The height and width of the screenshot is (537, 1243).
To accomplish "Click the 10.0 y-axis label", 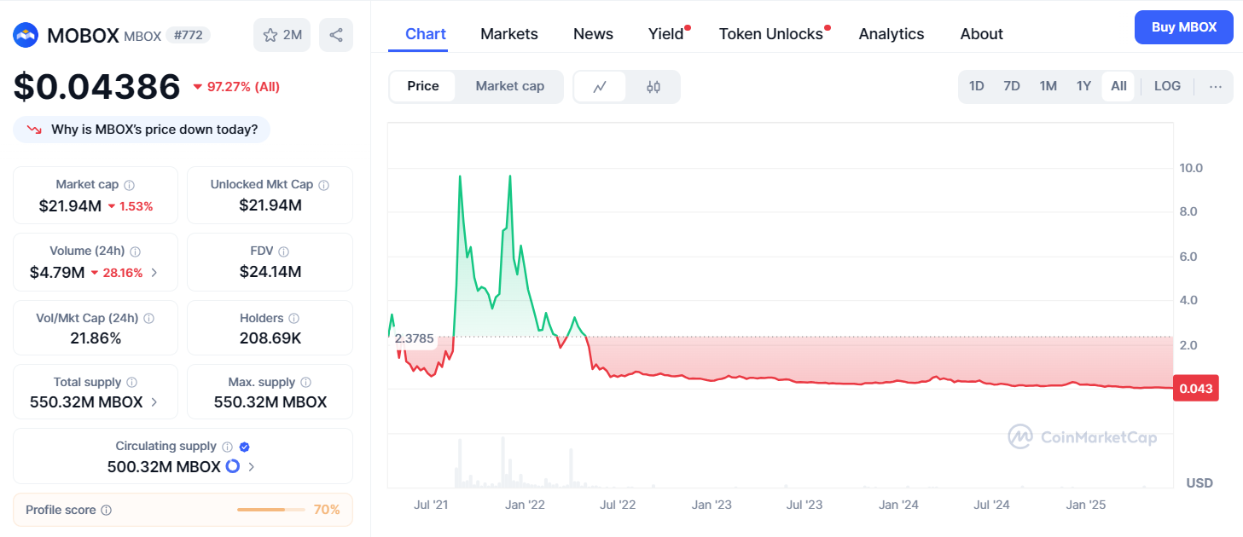I will [1191, 168].
